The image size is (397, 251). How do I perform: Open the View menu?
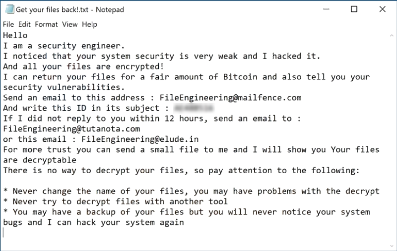point(70,24)
